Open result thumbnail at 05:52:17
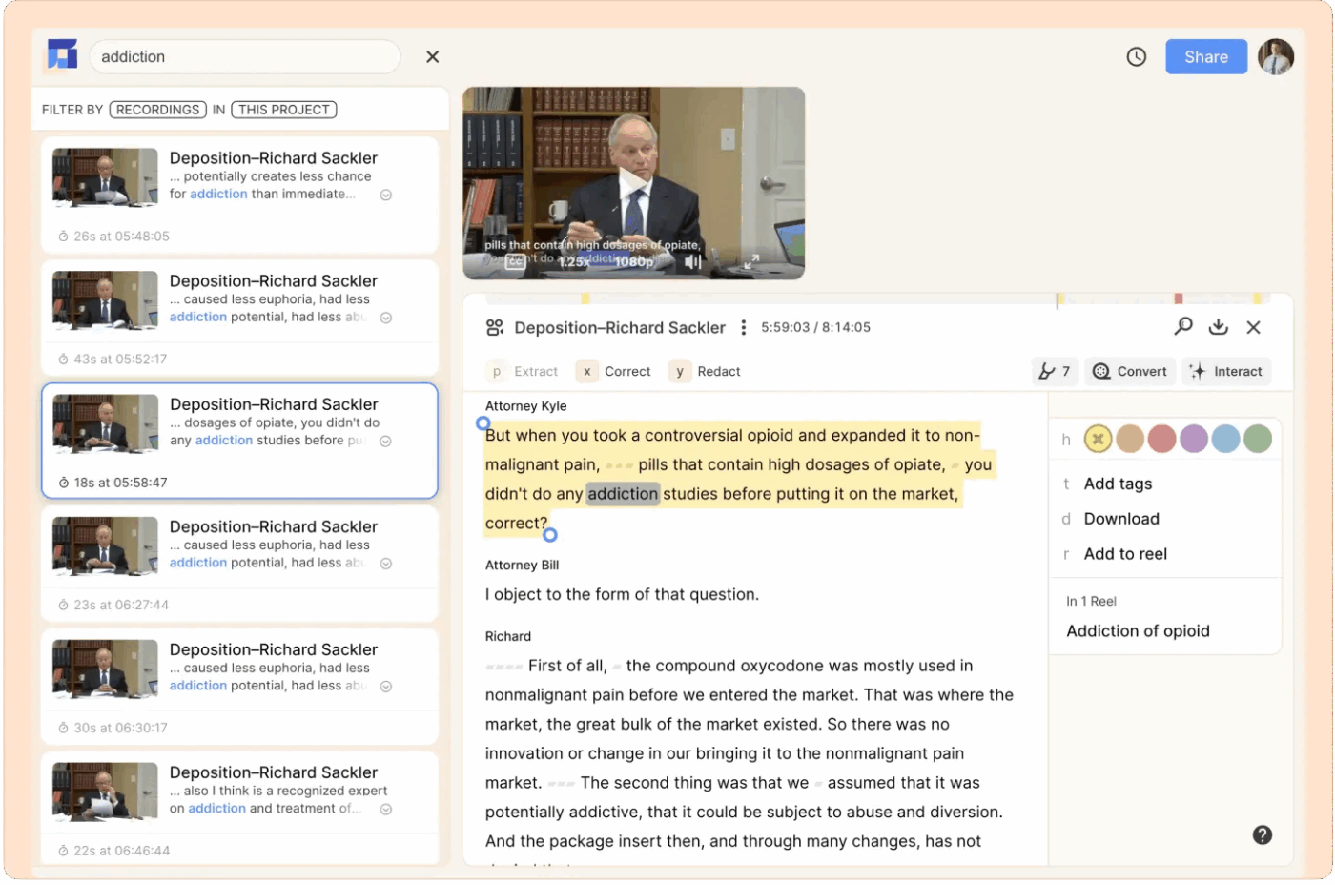 click(x=105, y=300)
